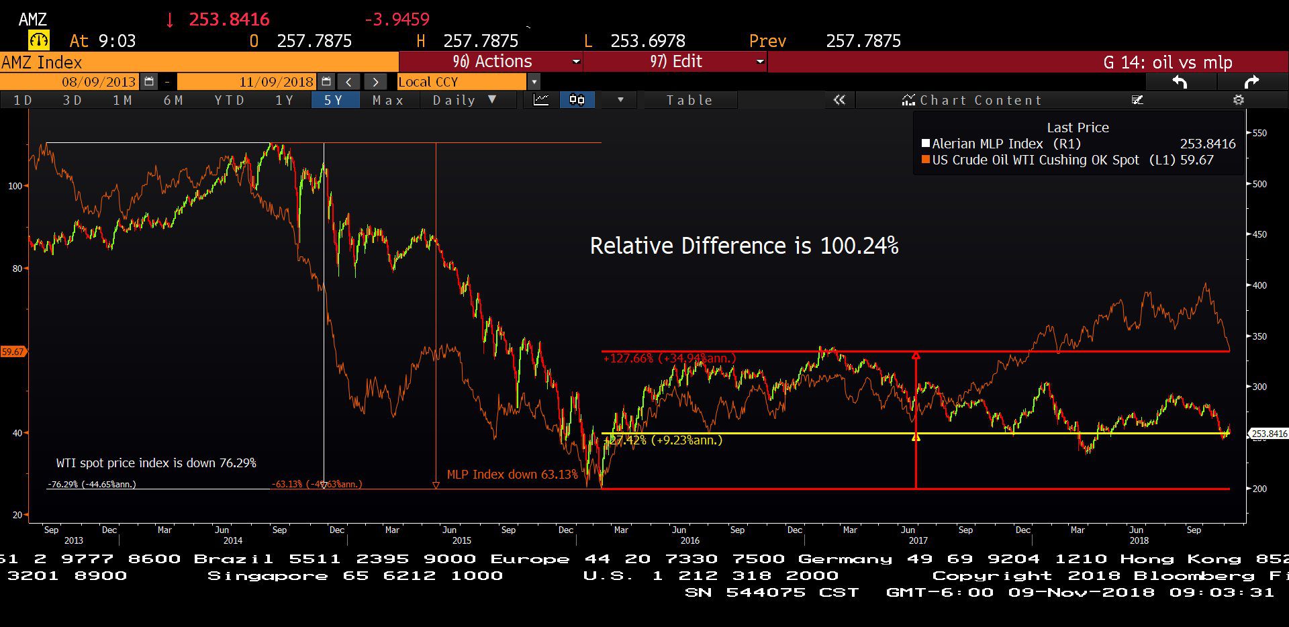The image size is (1289, 627).
Task: Open the 97) Edit dropdown menu
Action: click(675, 62)
